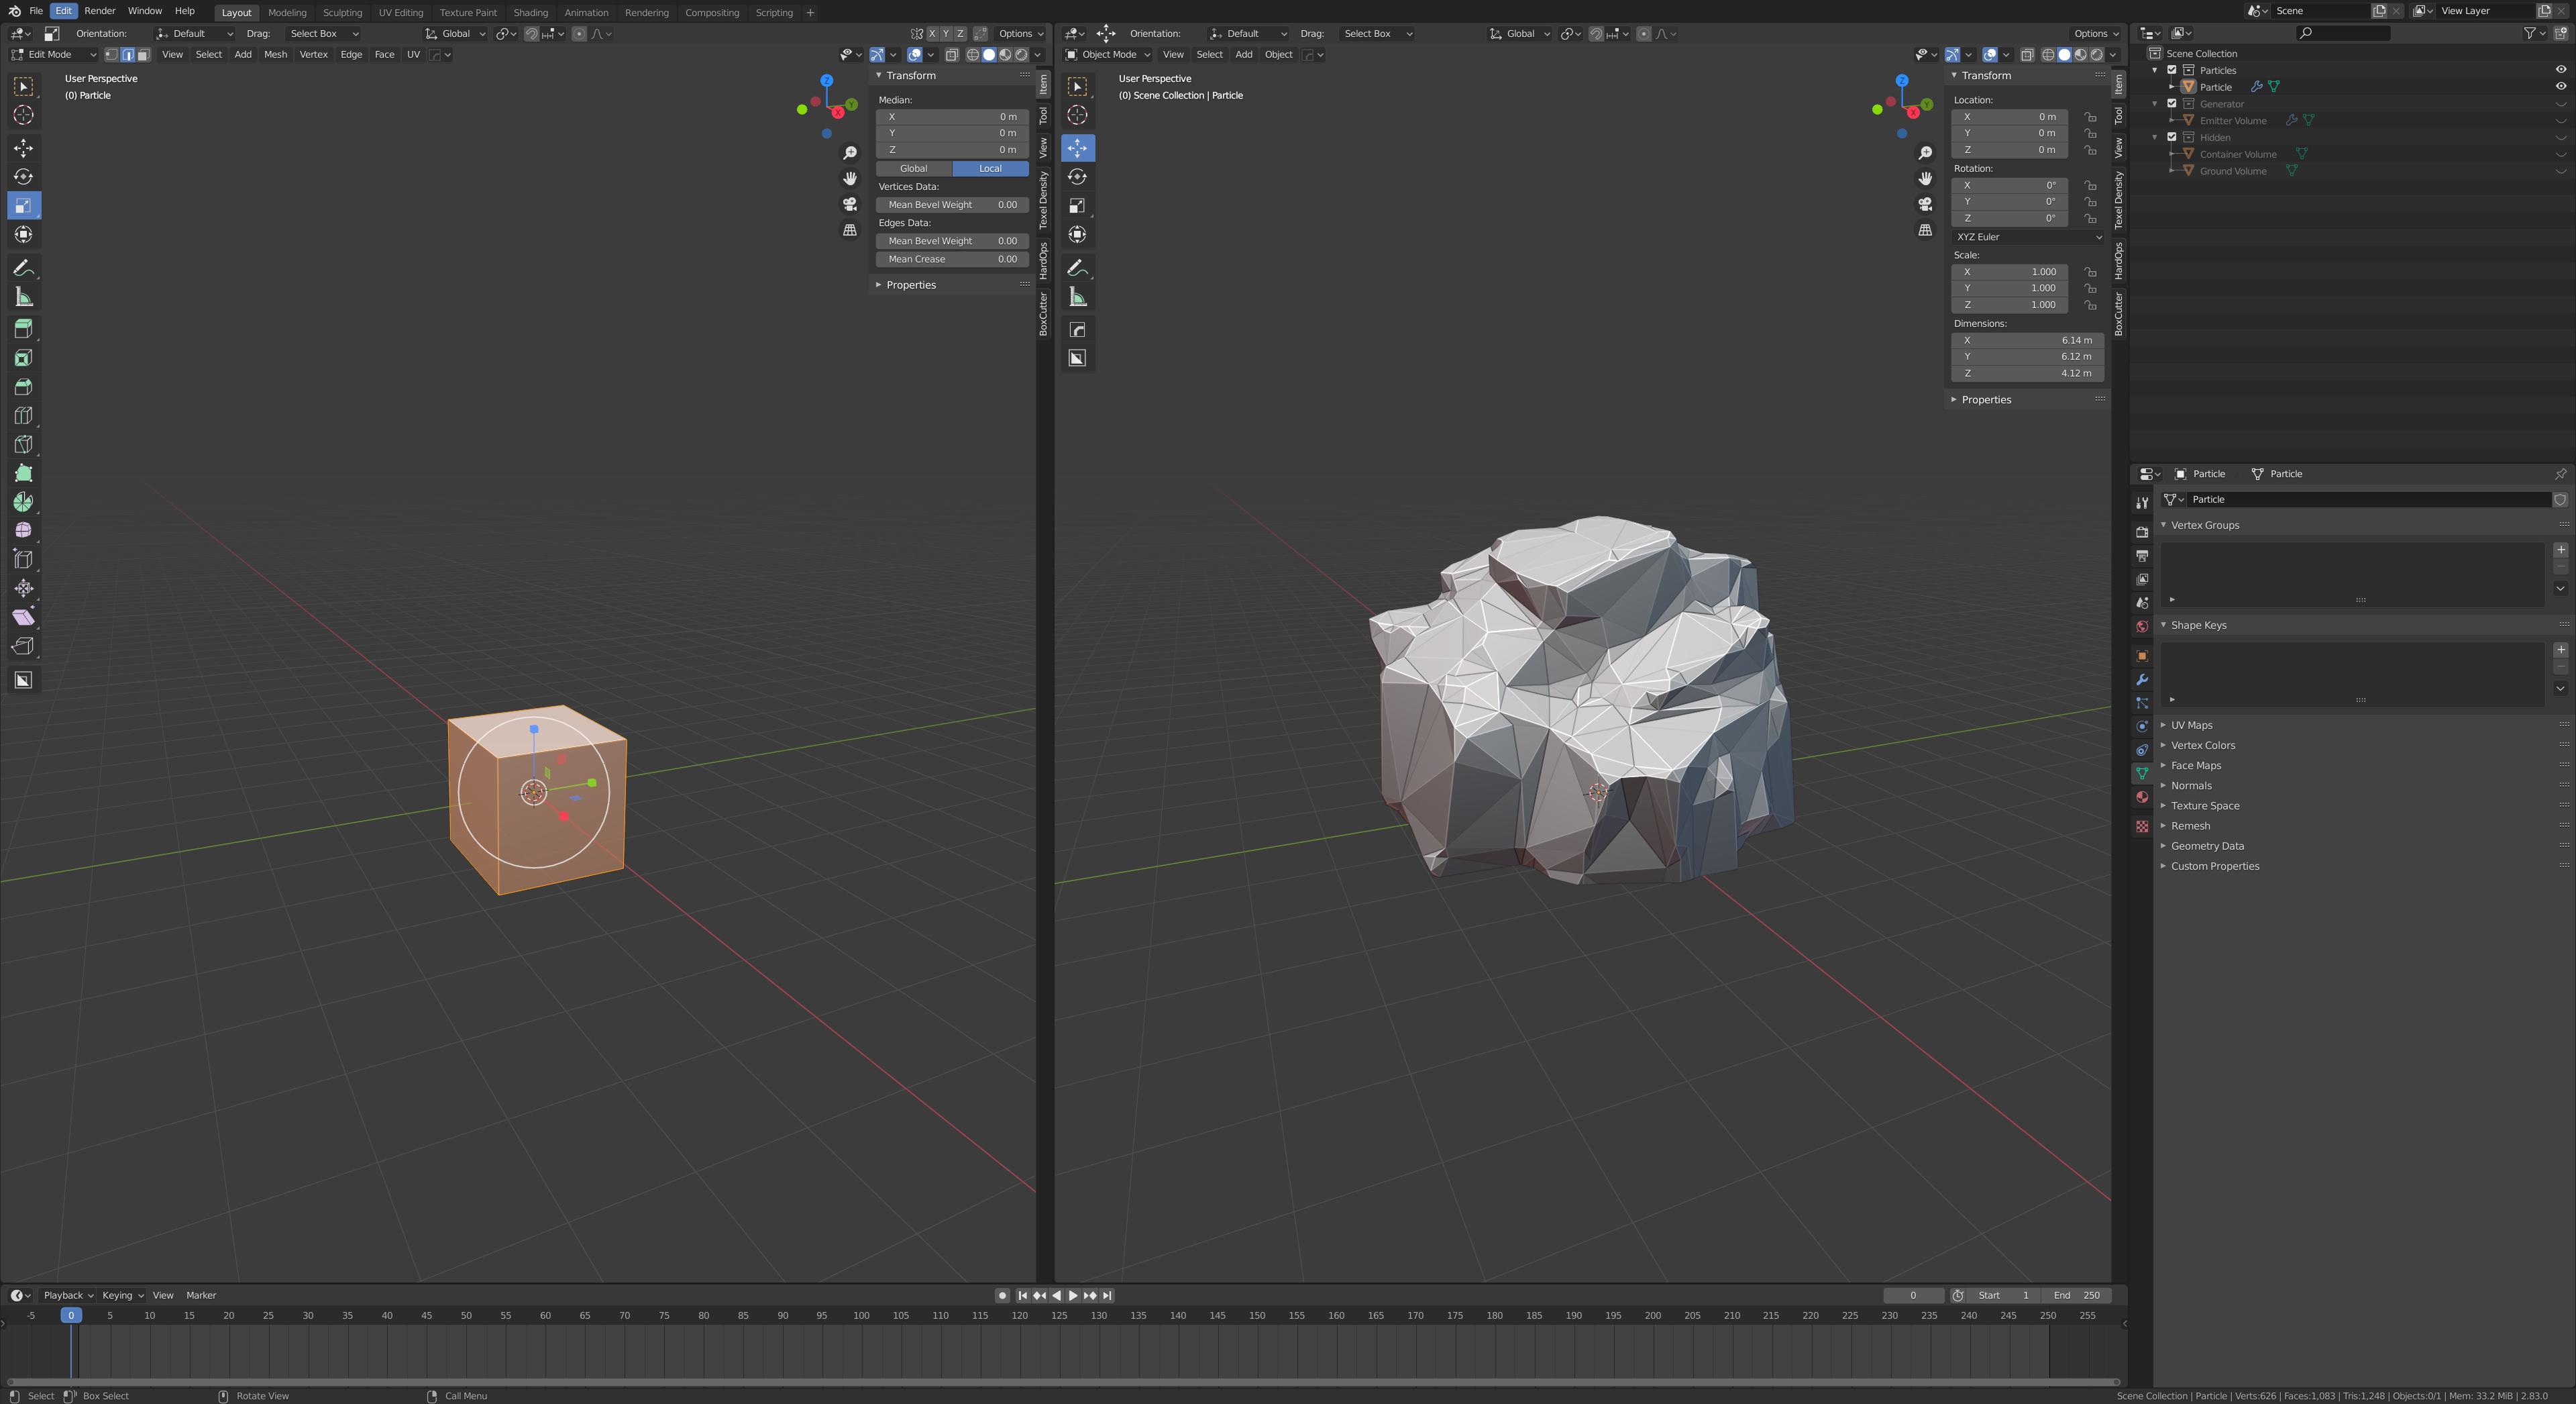2576x1404 pixels.
Task: Add a new vertex group
Action: tap(2560, 550)
